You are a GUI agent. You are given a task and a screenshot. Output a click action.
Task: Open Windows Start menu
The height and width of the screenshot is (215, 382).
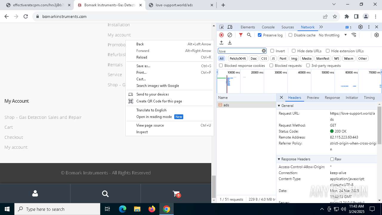[x=7, y=209]
